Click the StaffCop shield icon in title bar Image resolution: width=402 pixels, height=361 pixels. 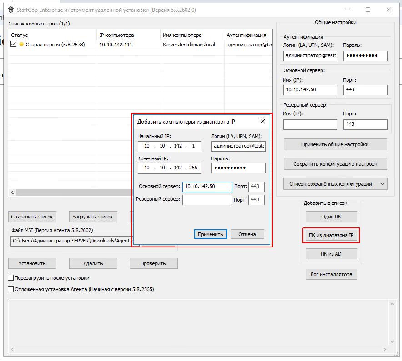tap(11, 10)
